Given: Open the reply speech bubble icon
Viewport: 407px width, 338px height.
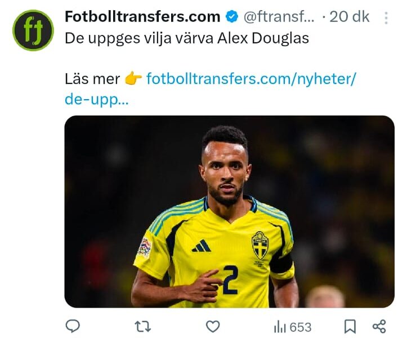Looking at the screenshot, I should click(x=73, y=326).
